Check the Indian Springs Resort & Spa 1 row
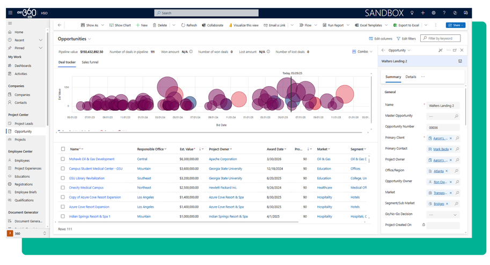 pos(63,216)
